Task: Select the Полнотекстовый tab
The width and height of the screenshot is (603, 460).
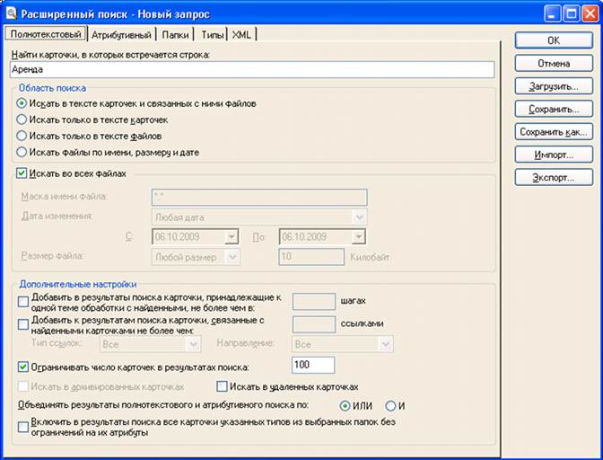Action: [x=46, y=34]
